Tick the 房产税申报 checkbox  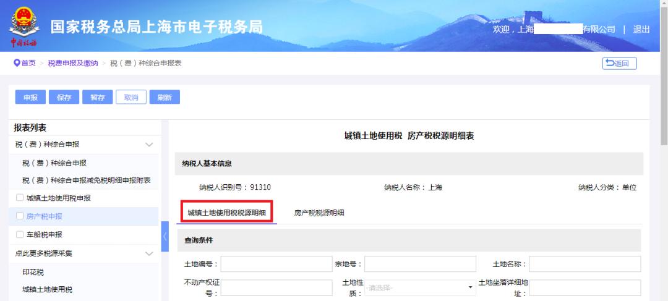(x=20, y=216)
